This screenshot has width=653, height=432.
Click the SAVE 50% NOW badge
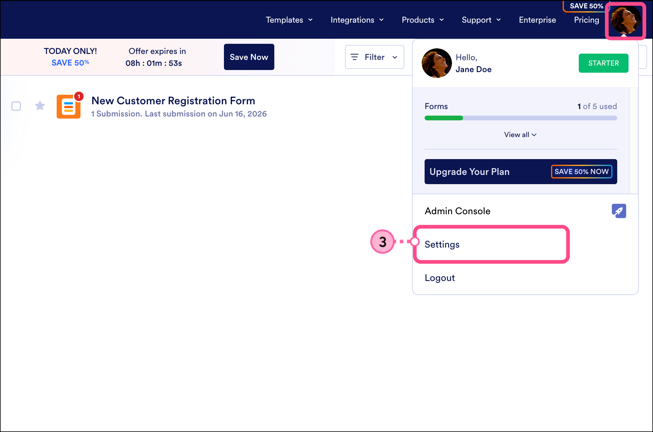click(x=581, y=172)
